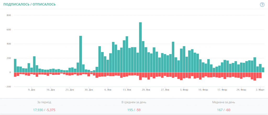Click the "Подписалось / Отписалось" chart title
This screenshot has height=115, width=268.
click(29, 4)
